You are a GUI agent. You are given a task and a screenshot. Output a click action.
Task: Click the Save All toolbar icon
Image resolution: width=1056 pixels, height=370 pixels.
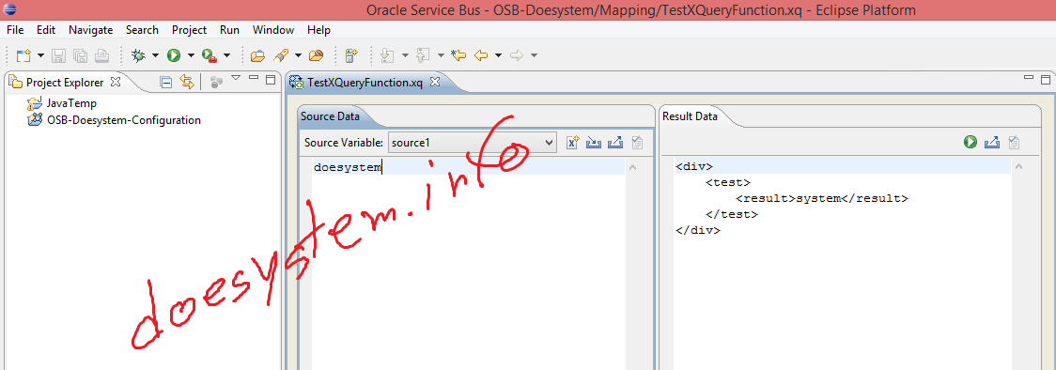(80, 55)
